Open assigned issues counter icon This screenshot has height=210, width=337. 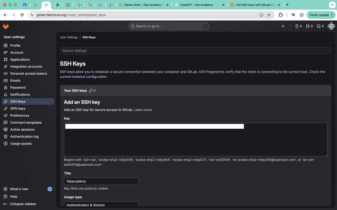pyautogui.click(x=298, y=26)
